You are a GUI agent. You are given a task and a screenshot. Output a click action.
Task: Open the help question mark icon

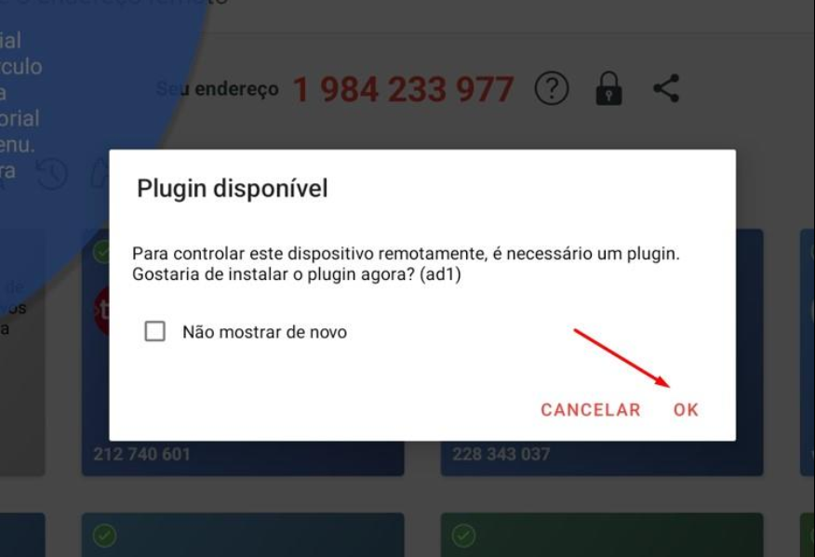point(552,88)
